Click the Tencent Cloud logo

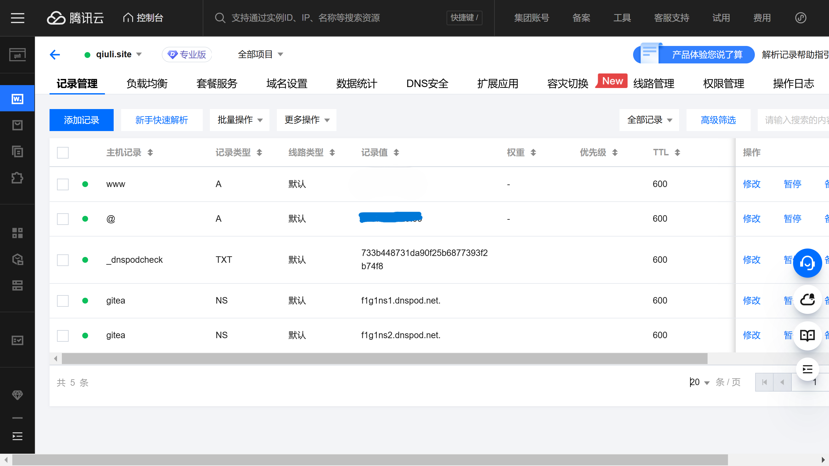[75, 18]
